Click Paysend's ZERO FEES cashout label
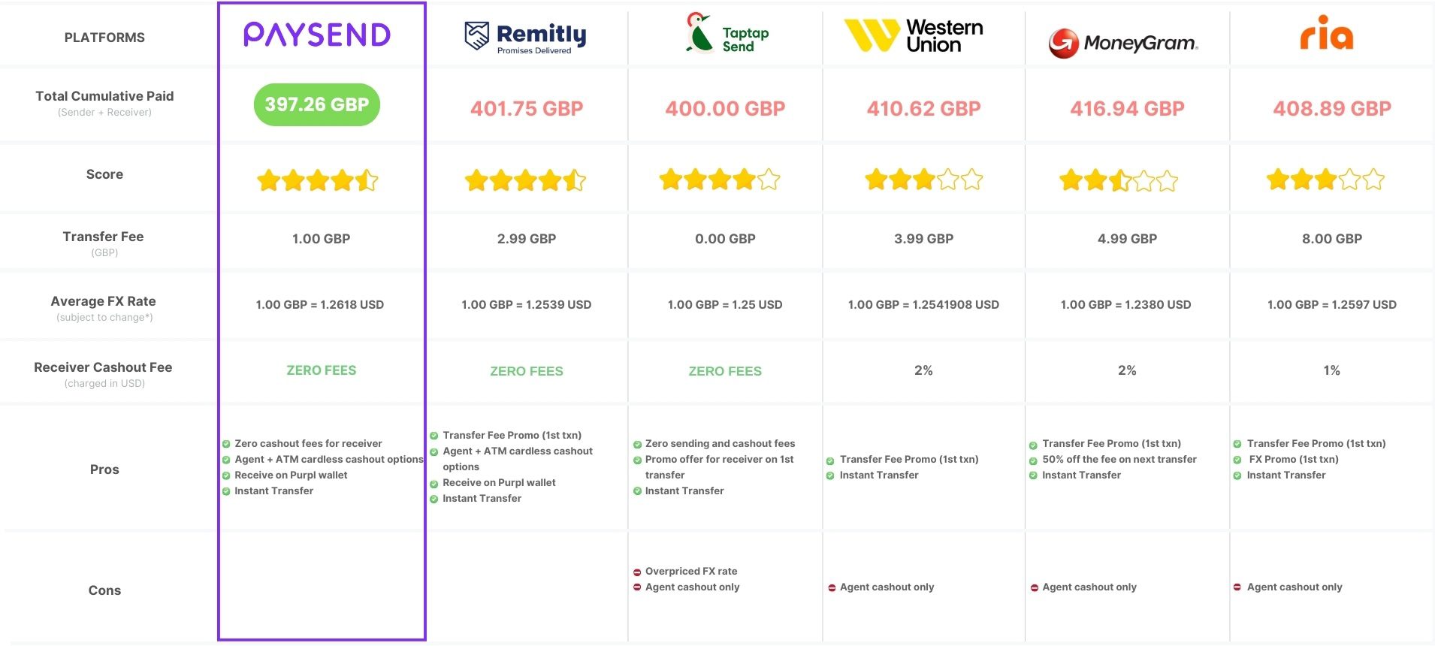The width and height of the screenshot is (1435, 646). click(322, 370)
